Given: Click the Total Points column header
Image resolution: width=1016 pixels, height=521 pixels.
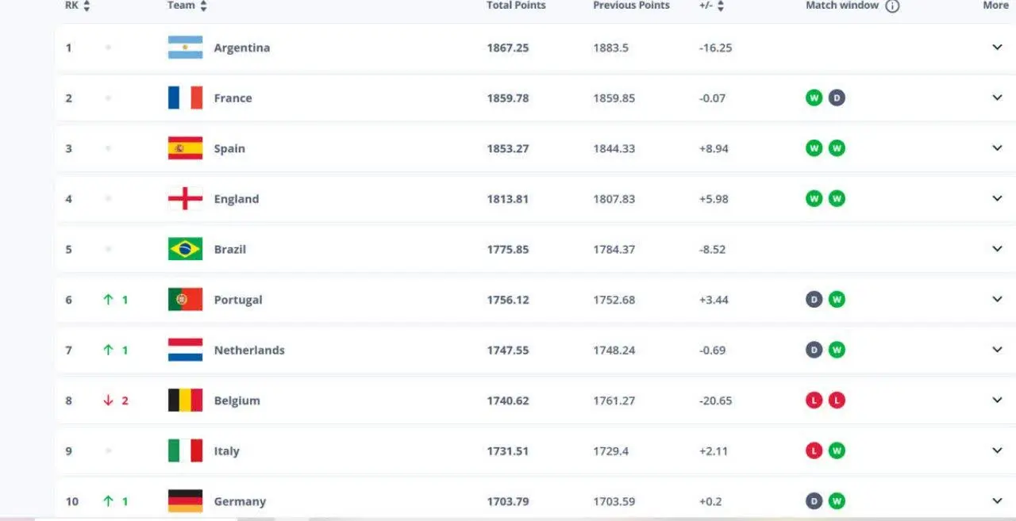Looking at the screenshot, I should (516, 6).
